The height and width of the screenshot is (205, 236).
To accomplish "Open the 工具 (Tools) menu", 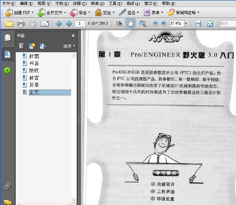I will 115,3.
